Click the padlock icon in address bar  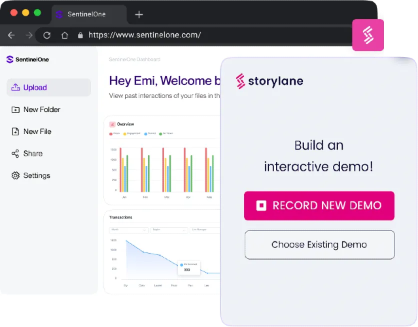click(80, 35)
